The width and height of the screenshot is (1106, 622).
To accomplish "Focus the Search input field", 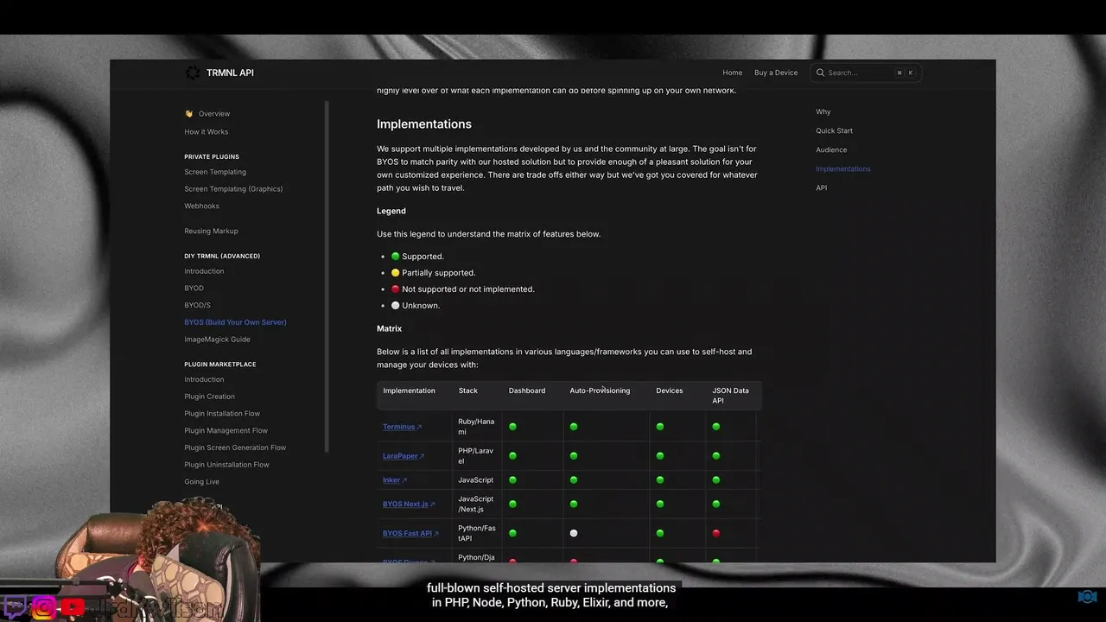I will (x=866, y=73).
